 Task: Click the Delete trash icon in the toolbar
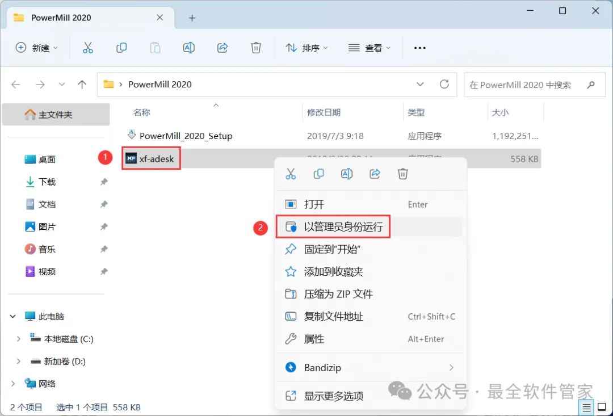coord(255,48)
